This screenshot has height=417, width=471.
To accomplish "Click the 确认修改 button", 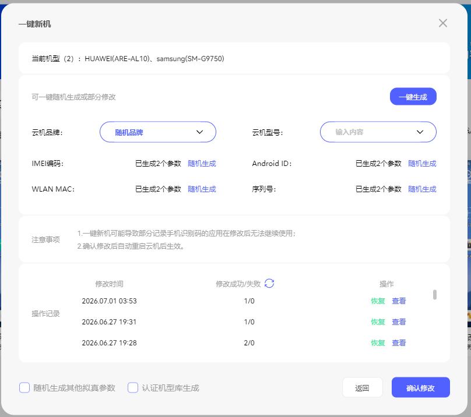I will point(420,387).
